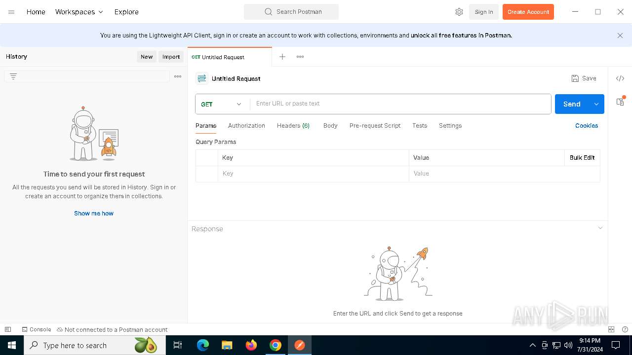Open a new request tab with plus icon
Screen dimensions: 632x355
point(282,57)
